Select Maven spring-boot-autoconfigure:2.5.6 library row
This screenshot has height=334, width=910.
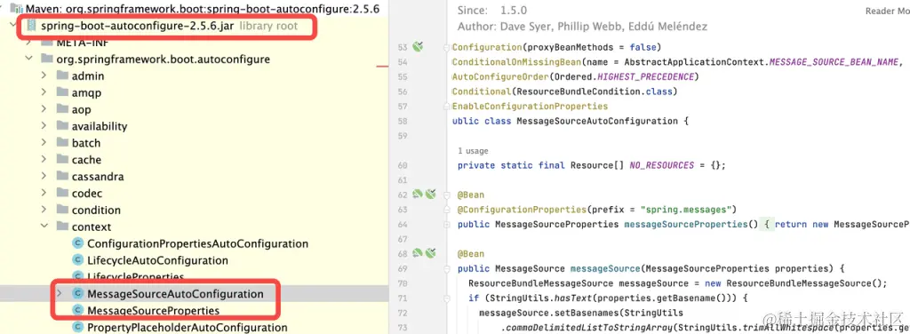[x=195, y=9]
